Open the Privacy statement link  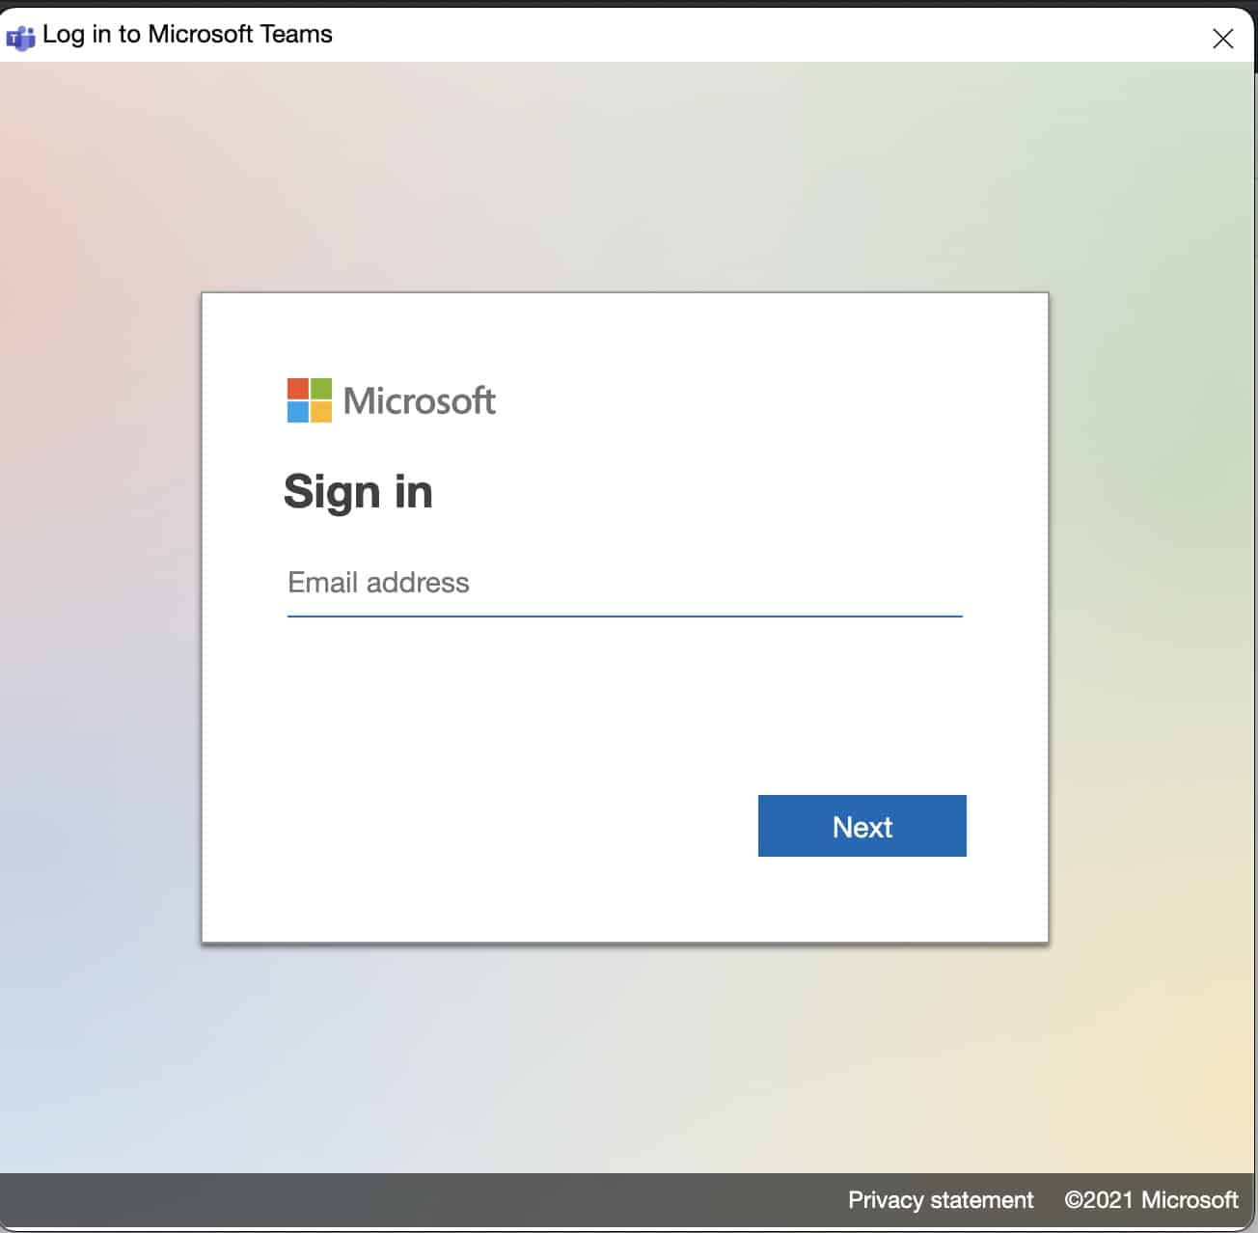(x=941, y=1199)
